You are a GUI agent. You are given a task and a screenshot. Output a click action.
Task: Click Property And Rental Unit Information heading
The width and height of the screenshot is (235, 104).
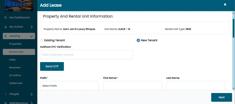78,16
